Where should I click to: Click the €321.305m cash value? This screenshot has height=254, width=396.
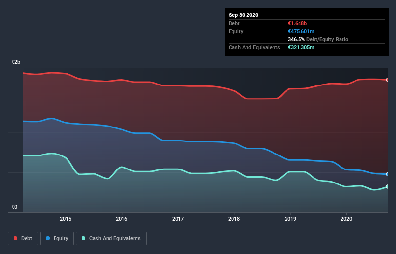click(x=301, y=47)
